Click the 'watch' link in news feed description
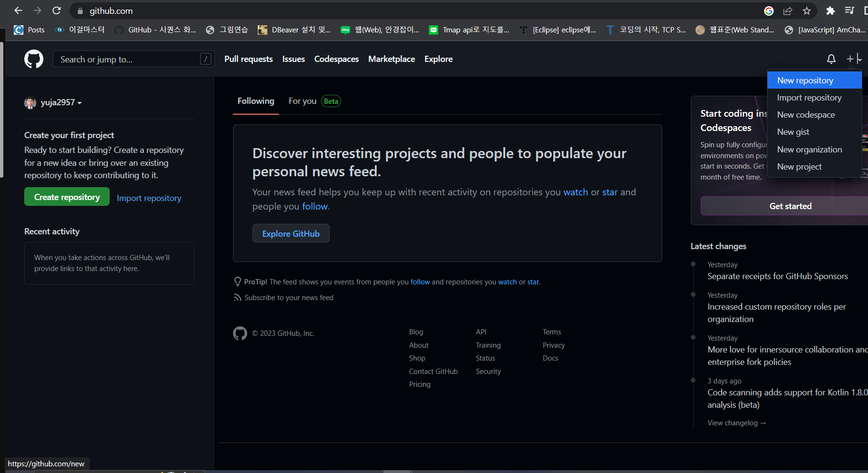Viewport: 868px width, 473px height. pos(575,192)
